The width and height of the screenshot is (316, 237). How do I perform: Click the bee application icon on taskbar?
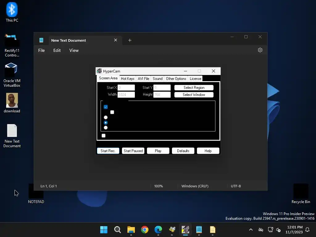click(x=172, y=230)
